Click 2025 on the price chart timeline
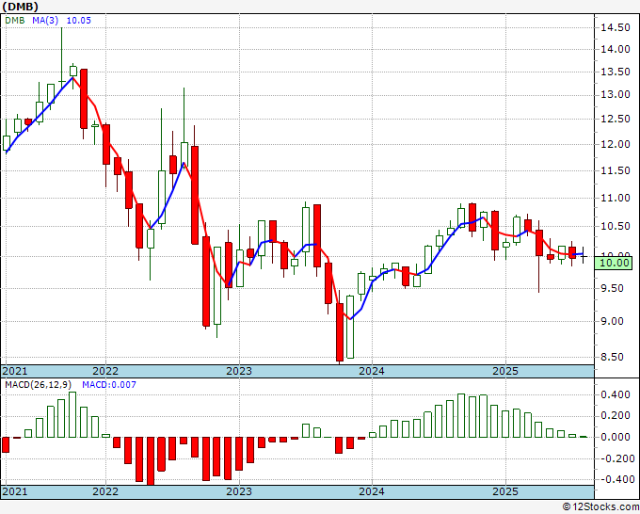 pyautogui.click(x=505, y=371)
